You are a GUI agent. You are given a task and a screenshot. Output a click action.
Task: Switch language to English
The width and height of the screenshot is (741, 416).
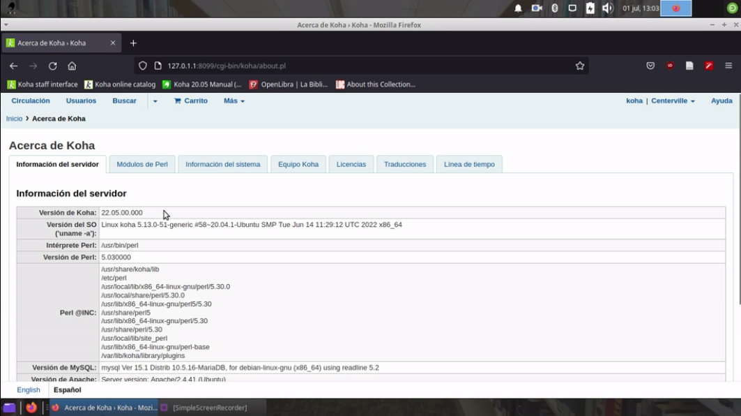(29, 390)
